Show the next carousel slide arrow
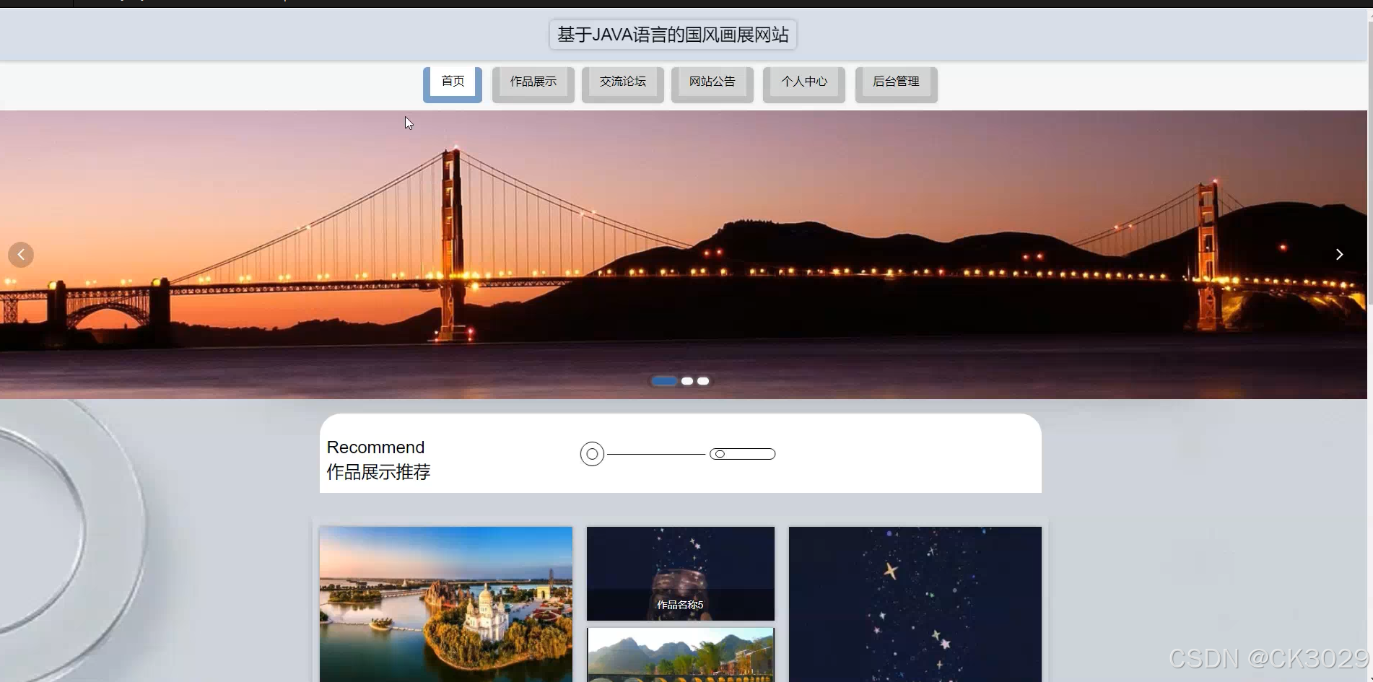1373x682 pixels. point(1339,255)
